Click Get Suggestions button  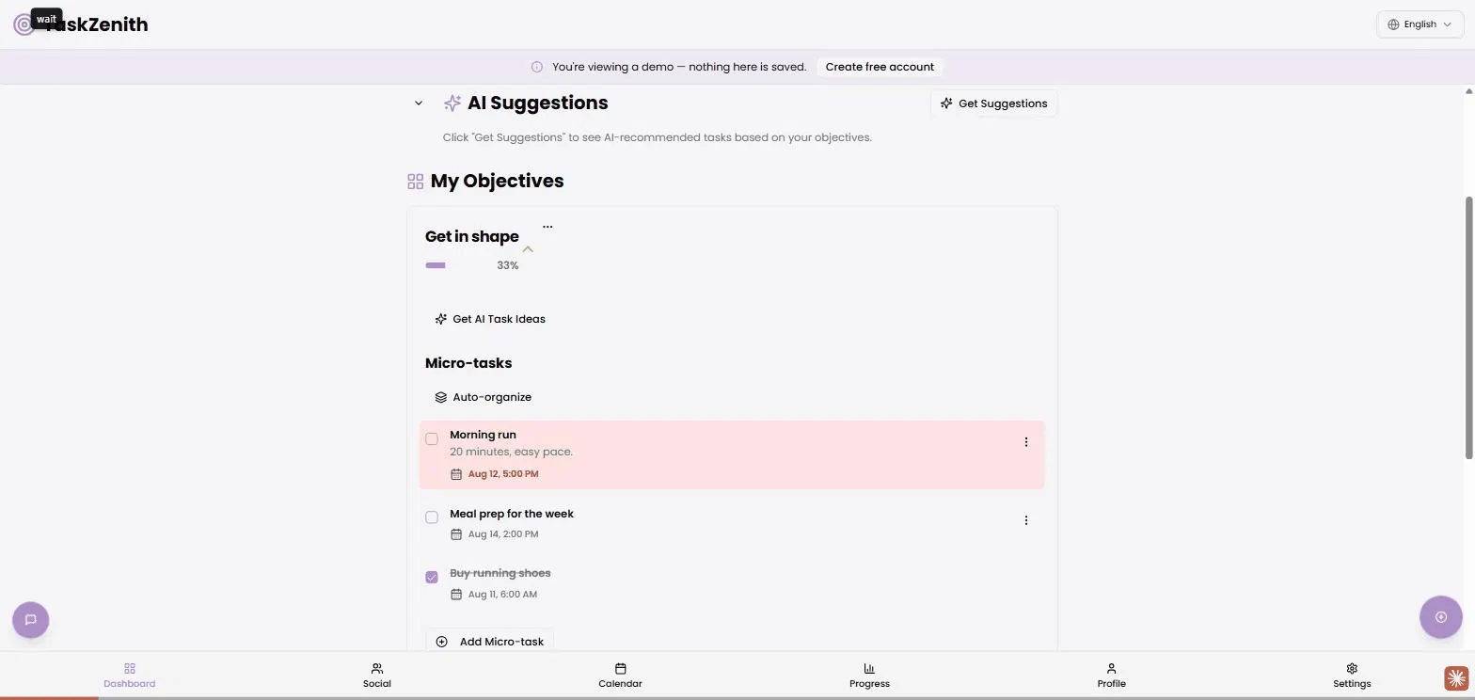click(x=993, y=103)
